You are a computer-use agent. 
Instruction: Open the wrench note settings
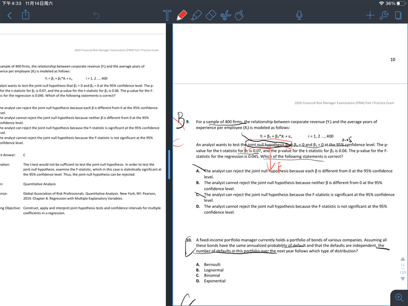pos(384,16)
